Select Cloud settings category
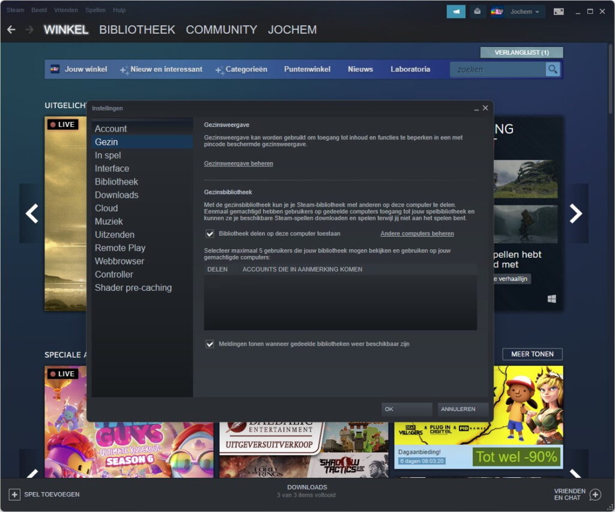 coord(142,209)
